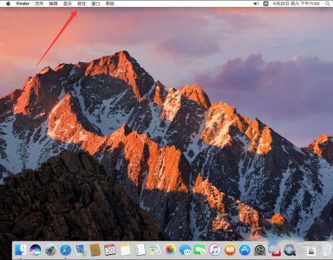Viewport: 333px width, 260px height.
Task: Open Reminders list icon in Dock
Action: coord(140,250)
